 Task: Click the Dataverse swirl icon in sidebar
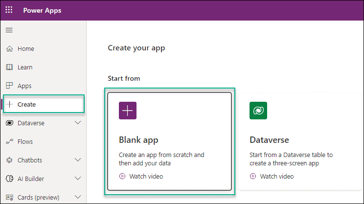click(x=9, y=123)
